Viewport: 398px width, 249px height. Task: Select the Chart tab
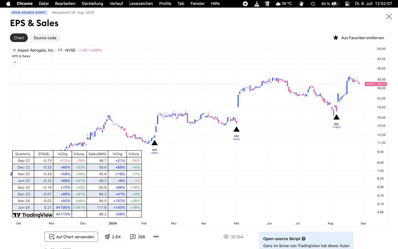tap(19, 38)
